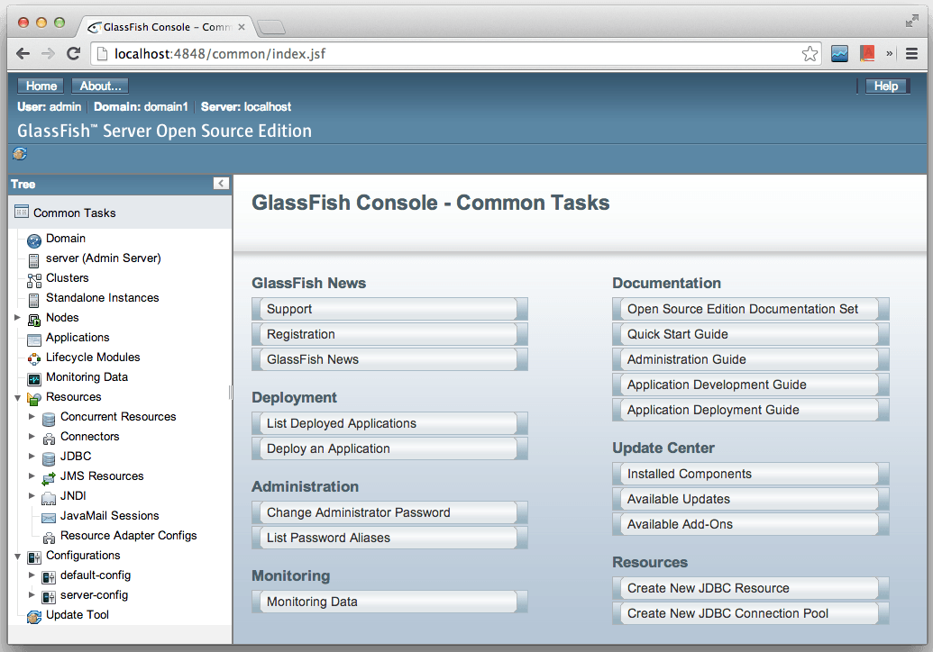Click the JavaMail Sessions envelope icon
The height and width of the screenshot is (652, 933).
click(x=49, y=517)
